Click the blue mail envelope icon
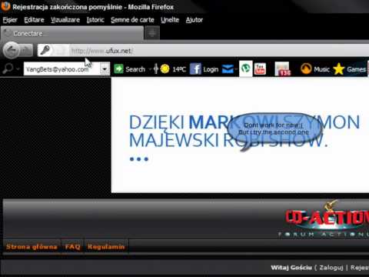369x277 pixels. pyautogui.click(x=228, y=68)
